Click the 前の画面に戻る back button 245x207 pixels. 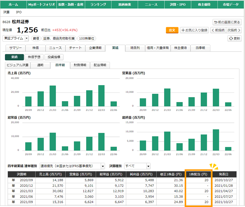(x=227, y=22)
